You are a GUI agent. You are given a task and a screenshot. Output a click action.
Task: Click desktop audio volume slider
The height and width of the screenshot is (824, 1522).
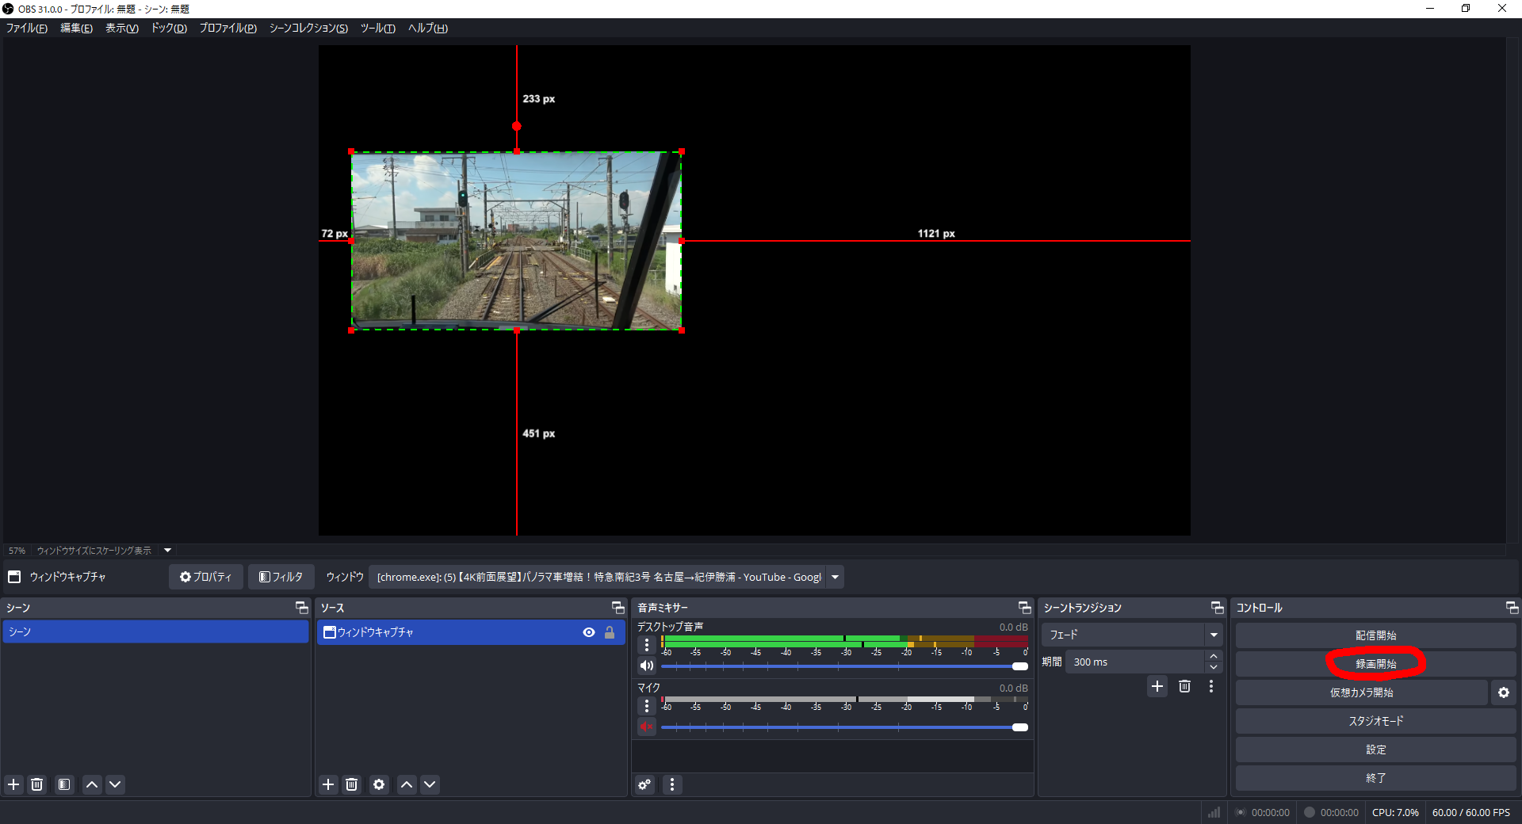tap(840, 666)
